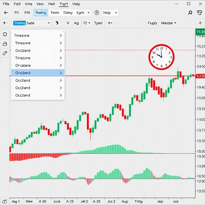Click the back arrow in toolbar
The image size is (205, 205).
point(6,13)
